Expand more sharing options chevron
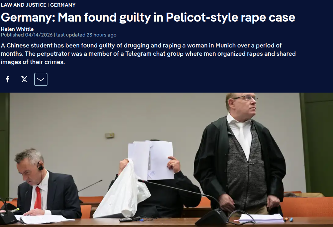The height and width of the screenshot is (227, 333). (x=41, y=79)
